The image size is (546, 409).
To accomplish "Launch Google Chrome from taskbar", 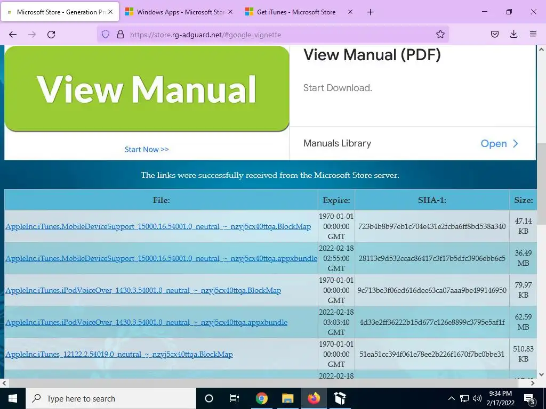I will point(261,398).
